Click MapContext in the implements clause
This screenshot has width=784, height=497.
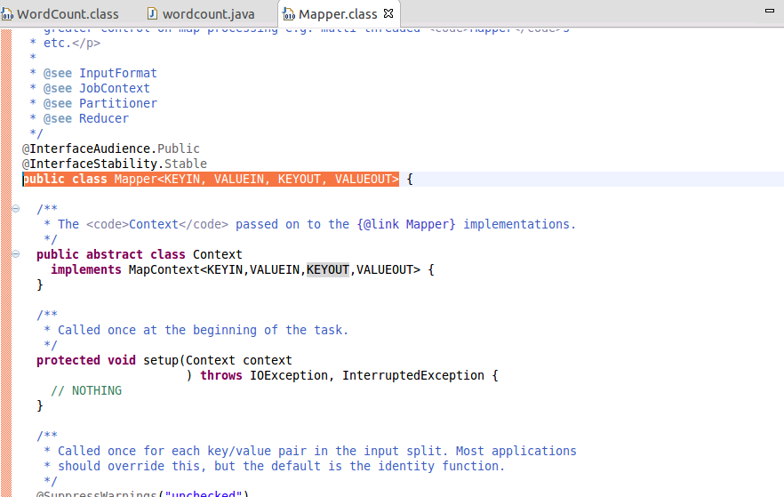[x=164, y=270]
